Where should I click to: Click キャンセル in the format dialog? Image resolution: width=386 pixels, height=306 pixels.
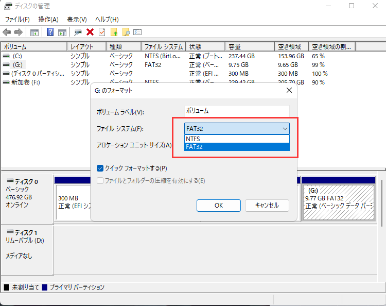[x=267, y=206]
